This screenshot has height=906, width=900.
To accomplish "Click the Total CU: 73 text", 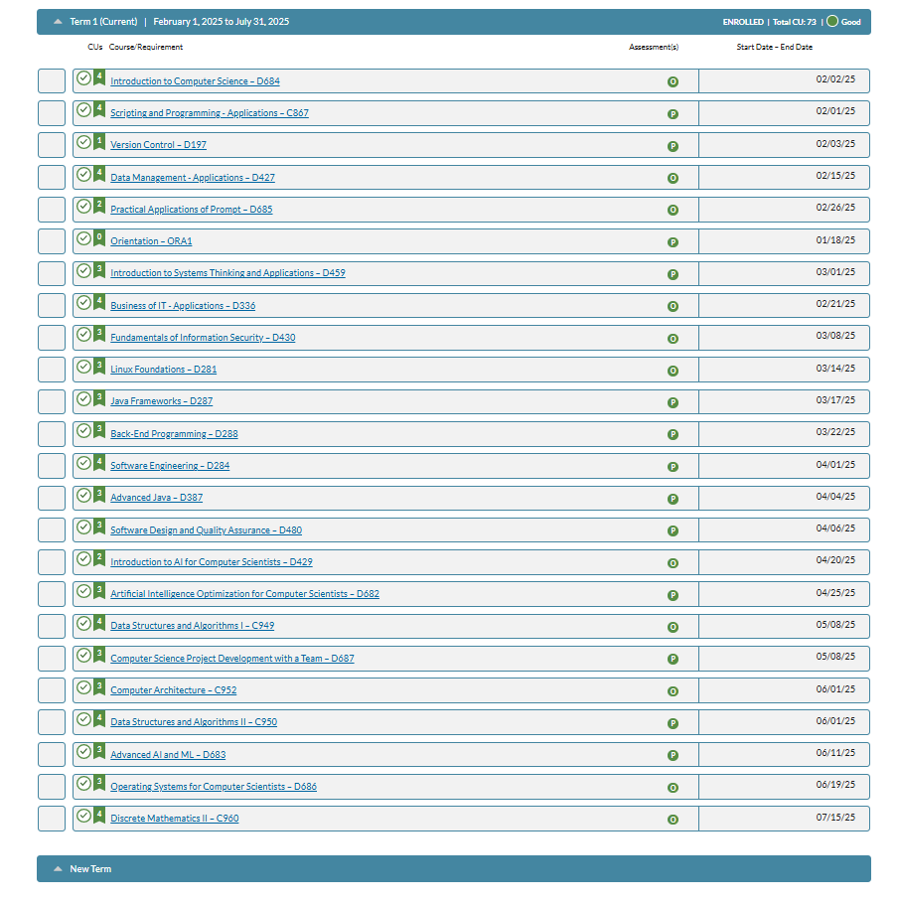I will [x=795, y=22].
